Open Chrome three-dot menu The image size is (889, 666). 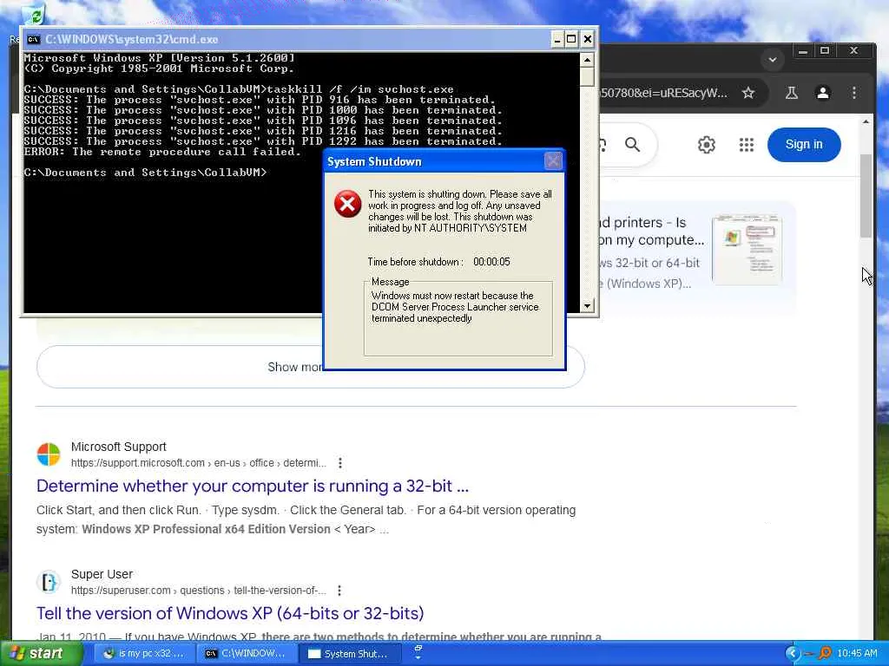pyautogui.click(x=854, y=93)
